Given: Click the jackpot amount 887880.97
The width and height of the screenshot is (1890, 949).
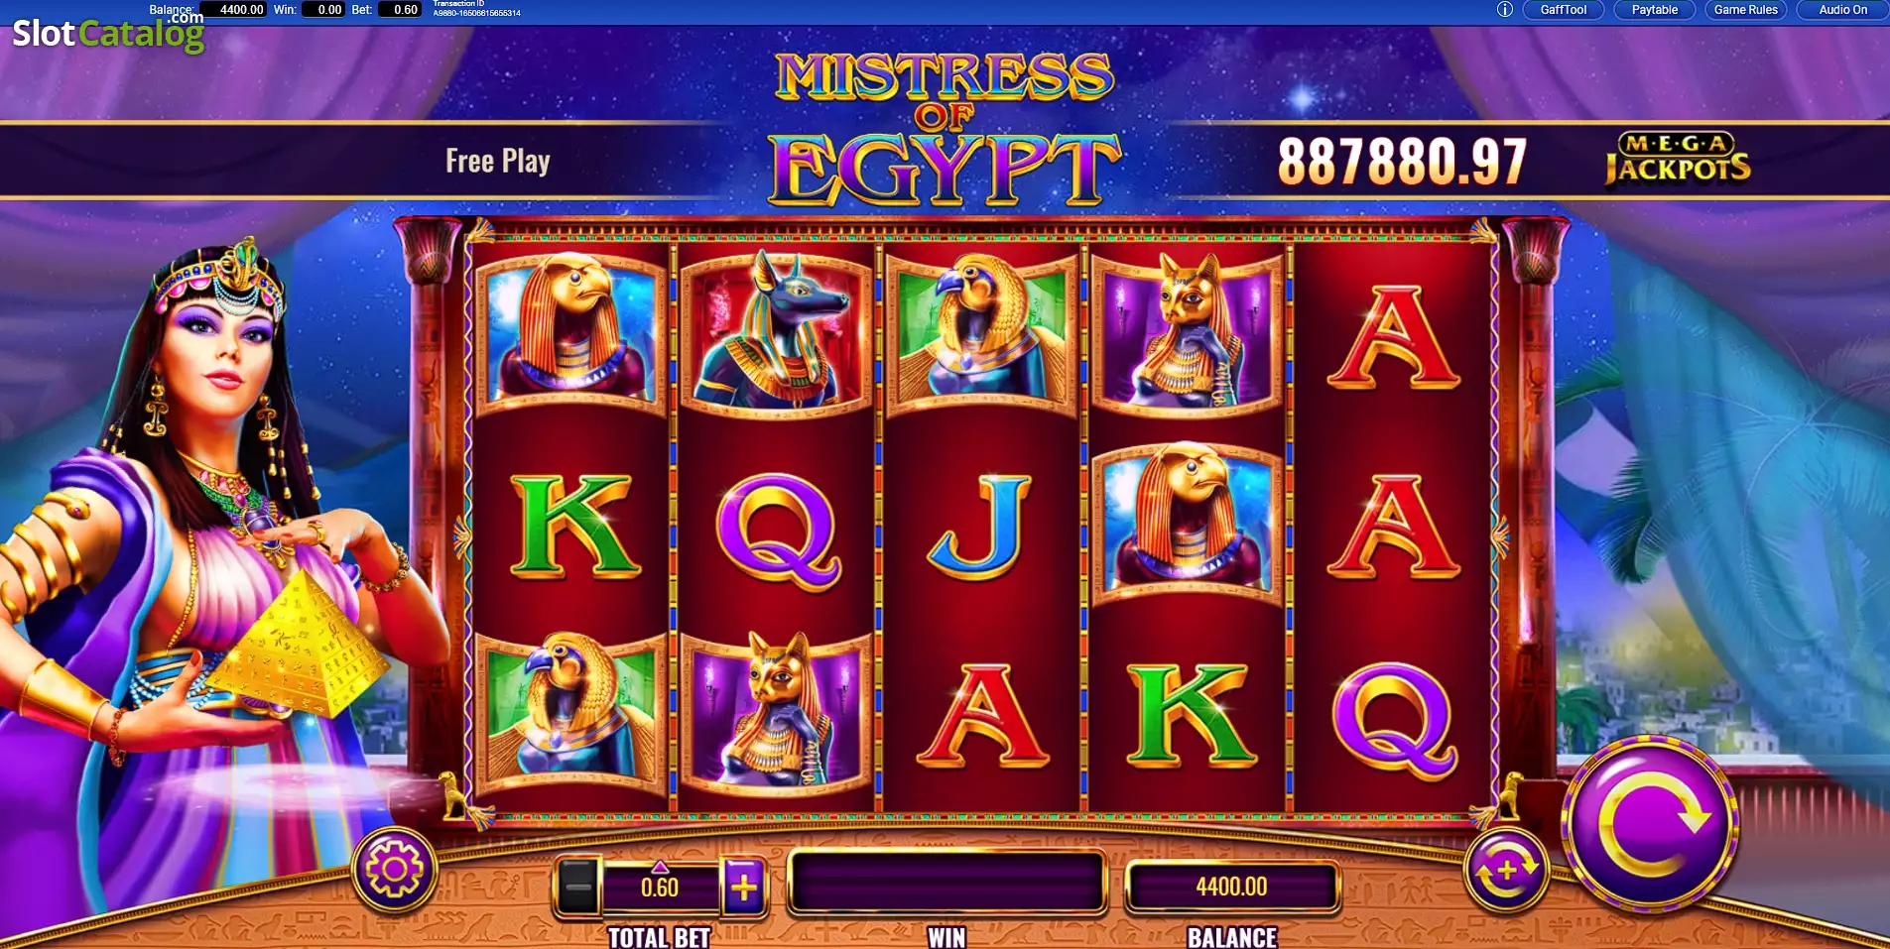Looking at the screenshot, I should coord(1402,161).
